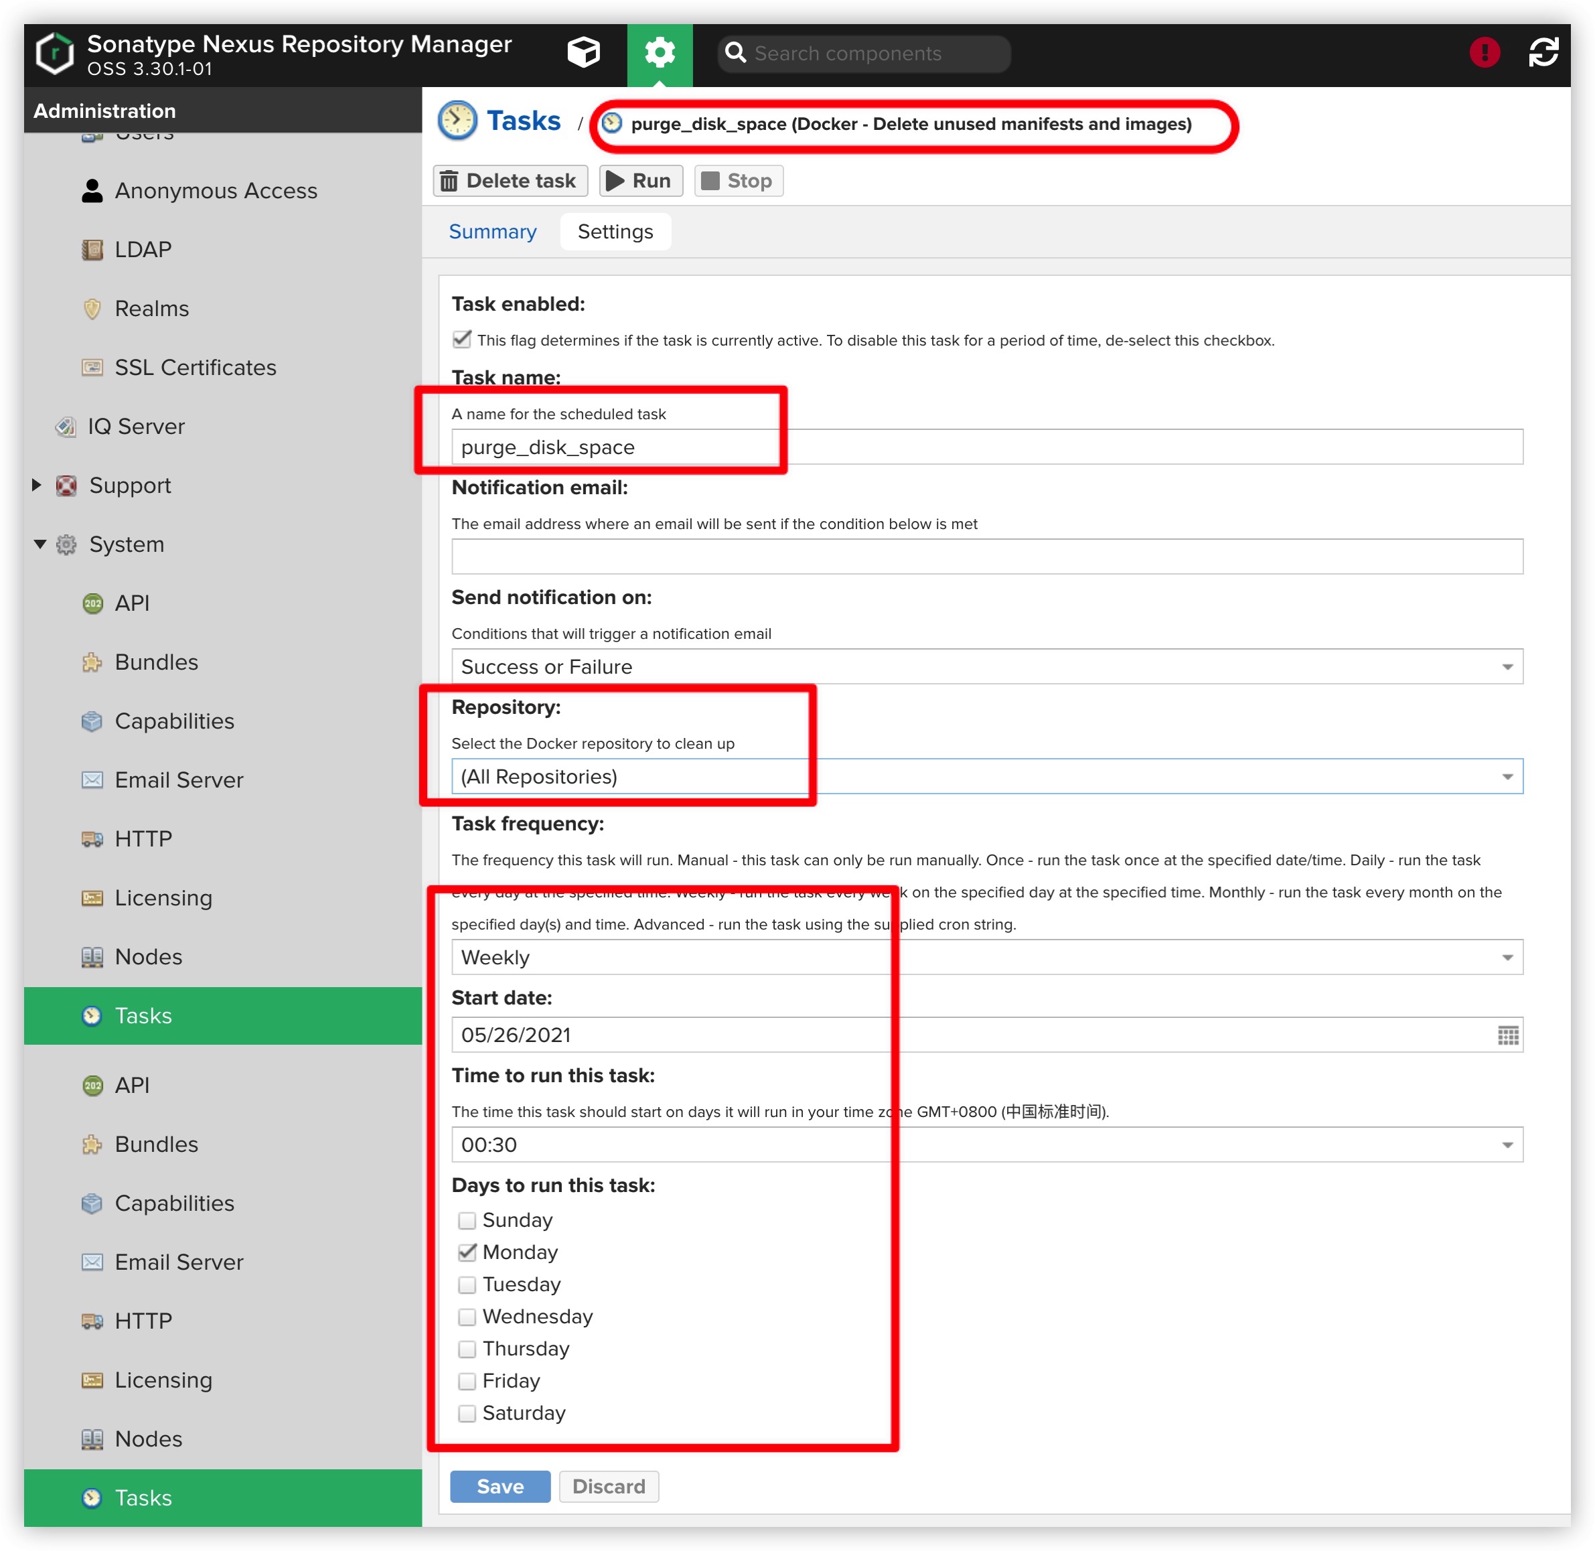The width and height of the screenshot is (1595, 1551).
Task: Open the Start date calendar picker icon
Action: pos(1507,1035)
